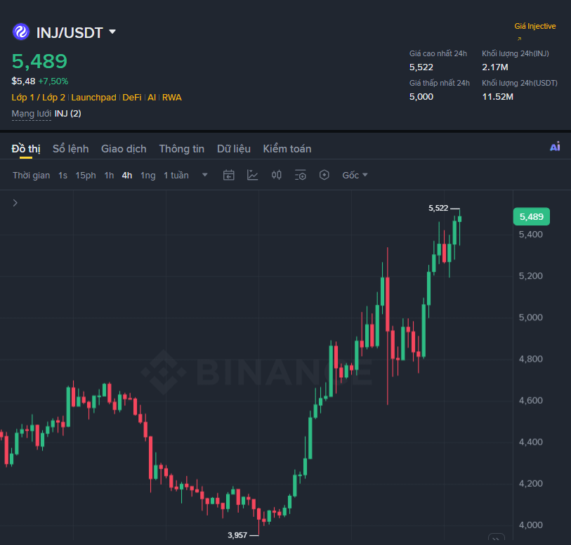Switch to the Giao dịch tab
Viewport: 571px width, 545px height.
click(124, 149)
